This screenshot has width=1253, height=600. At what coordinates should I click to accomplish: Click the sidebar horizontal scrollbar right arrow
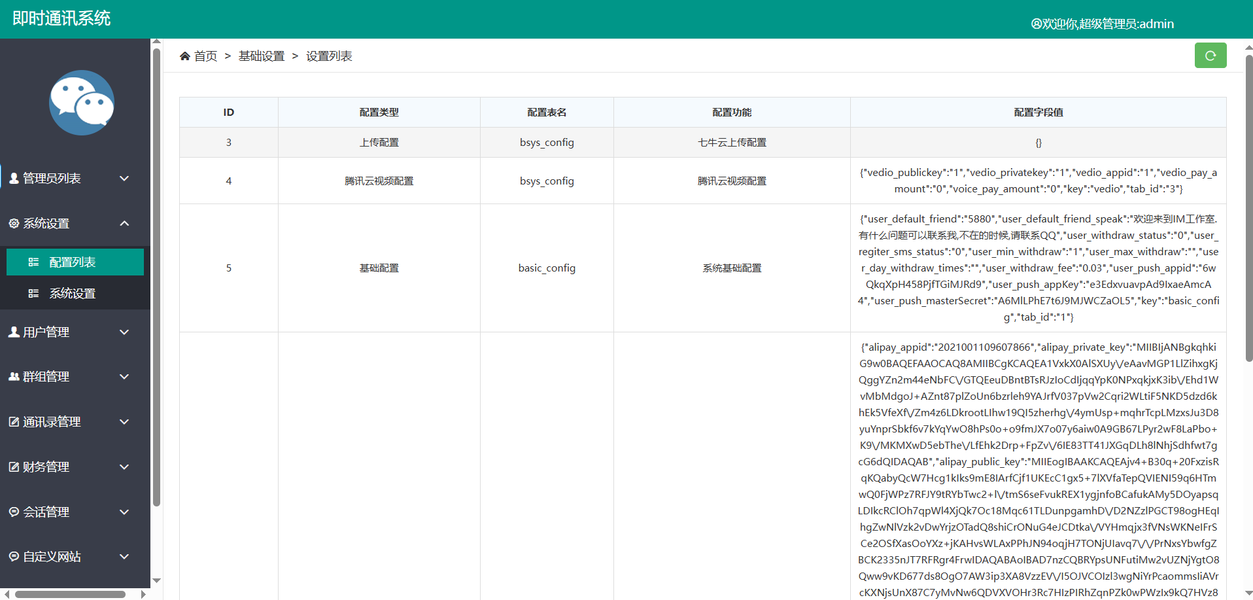(143, 594)
